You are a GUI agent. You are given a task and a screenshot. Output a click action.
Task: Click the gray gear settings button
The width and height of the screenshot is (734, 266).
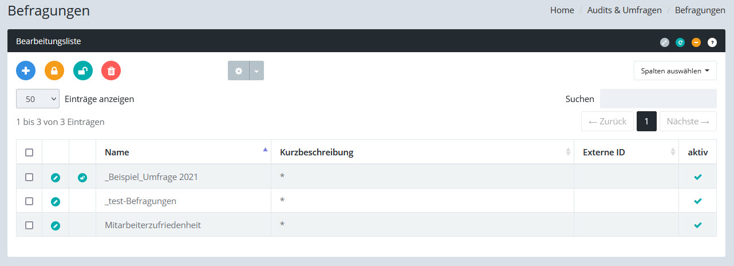click(239, 71)
